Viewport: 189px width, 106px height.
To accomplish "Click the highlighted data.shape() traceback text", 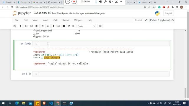I will click(x=52, y=58).
